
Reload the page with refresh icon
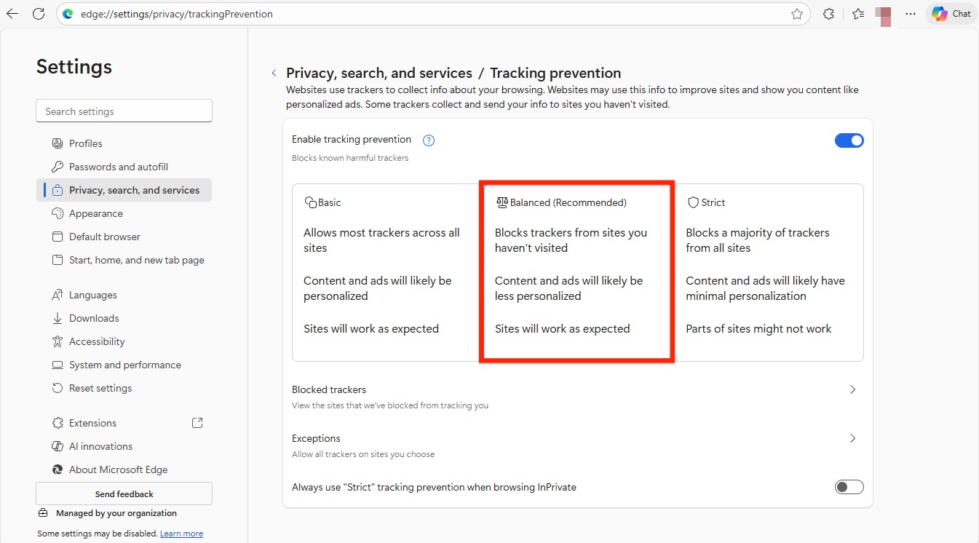39,14
